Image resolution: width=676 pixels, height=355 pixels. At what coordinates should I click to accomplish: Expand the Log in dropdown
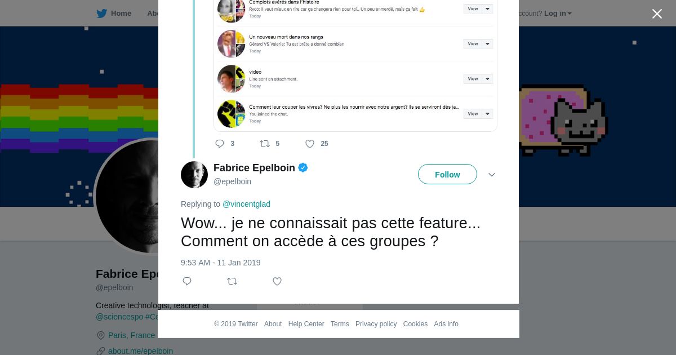[x=558, y=14]
